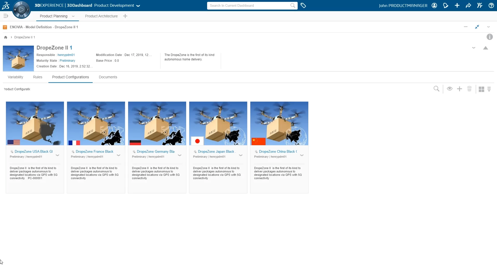The width and height of the screenshot is (497, 280).
Task: Switch to the Variability tab
Action: pos(15,77)
